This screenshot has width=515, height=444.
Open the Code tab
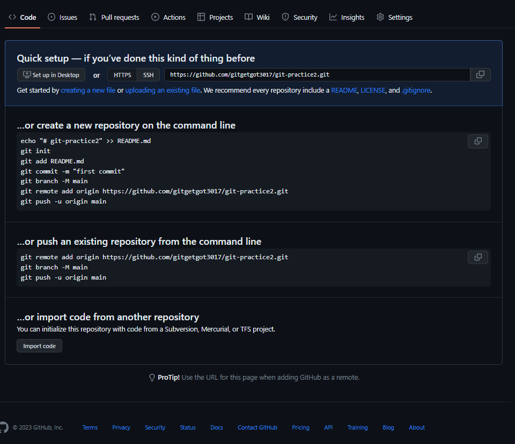pyautogui.click(x=23, y=17)
